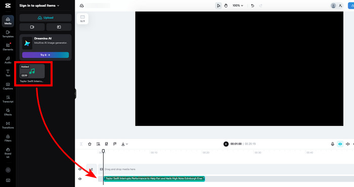Image resolution: width=354 pixels, height=187 pixels.
Task: Click the split clip tool
Action: (x=81, y=144)
